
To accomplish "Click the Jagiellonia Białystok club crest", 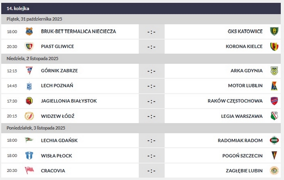I will pos(29,101).
